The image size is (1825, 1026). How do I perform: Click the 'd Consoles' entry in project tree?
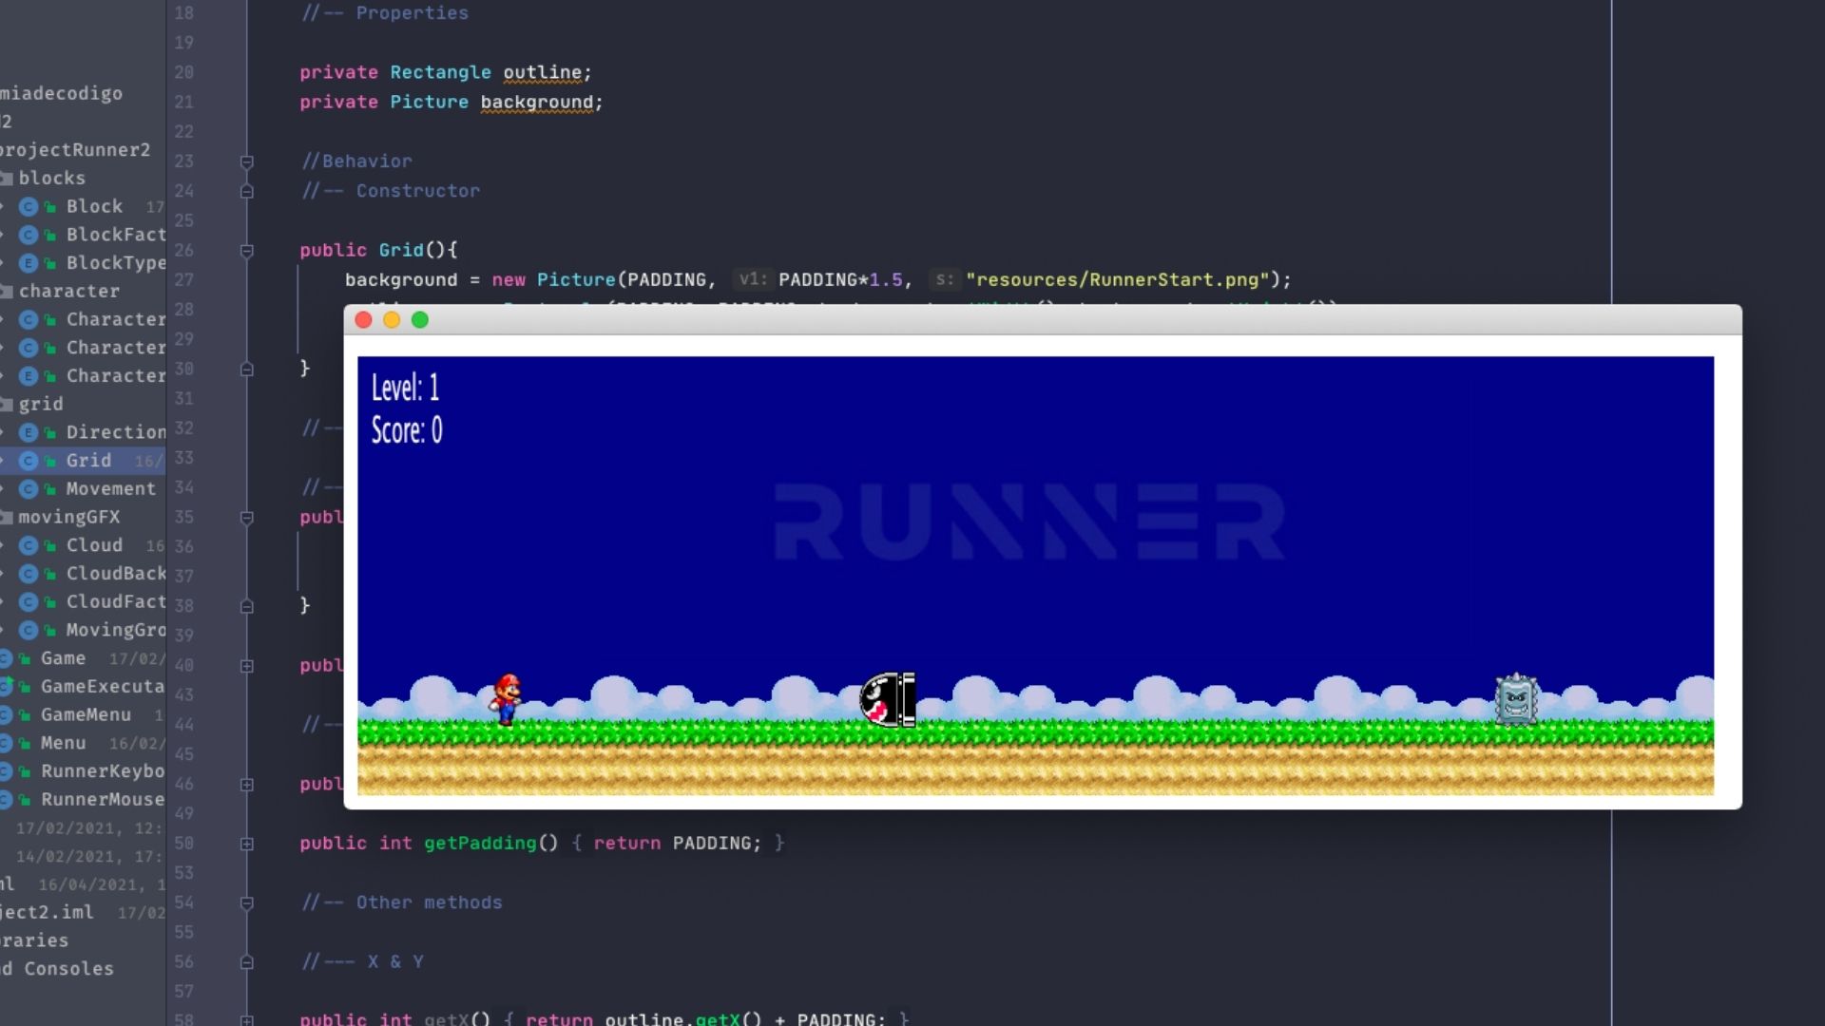tap(57, 968)
